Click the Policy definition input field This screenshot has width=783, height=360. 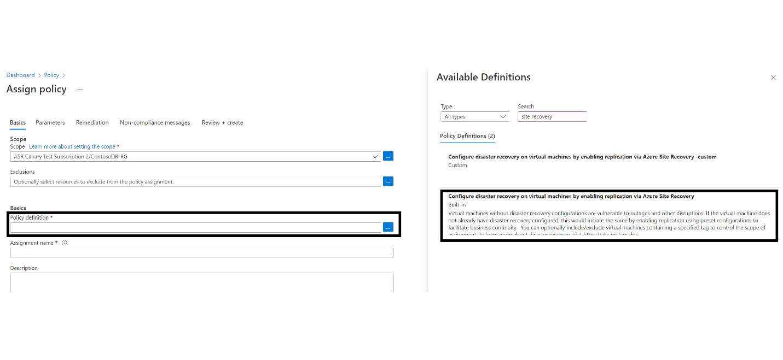click(x=195, y=227)
